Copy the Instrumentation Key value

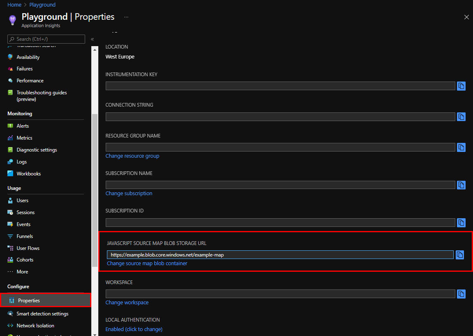(461, 86)
